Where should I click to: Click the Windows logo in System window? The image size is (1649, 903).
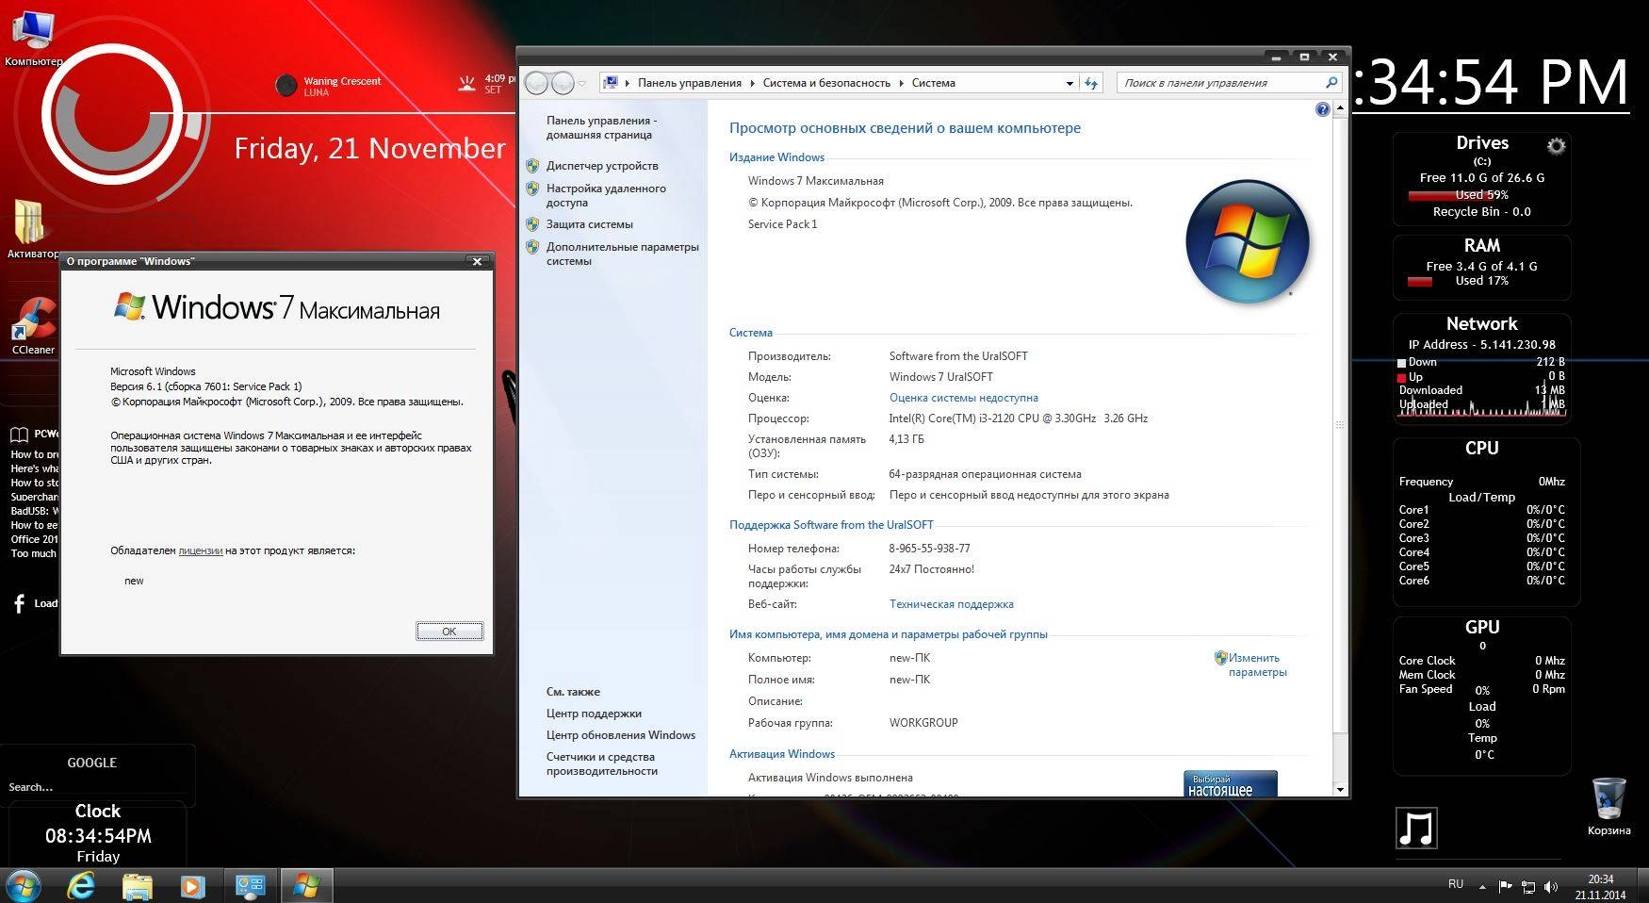pos(1248,241)
